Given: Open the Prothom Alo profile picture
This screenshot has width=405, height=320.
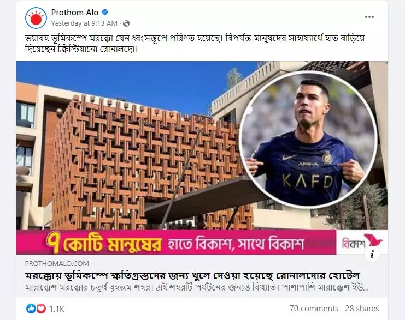Looking at the screenshot, I should point(36,18).
